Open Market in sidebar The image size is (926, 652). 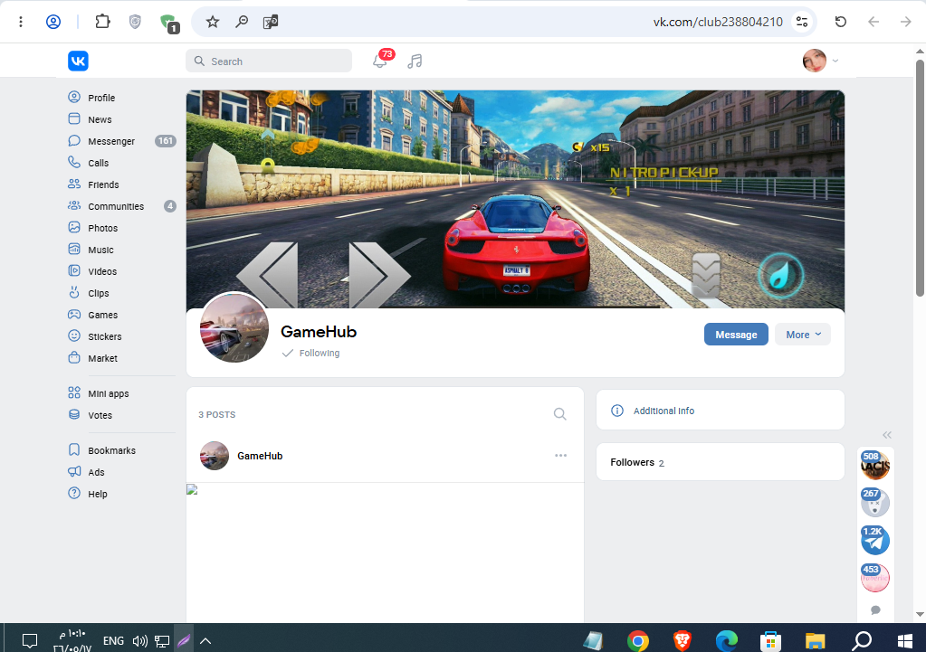tap(102, 358)
